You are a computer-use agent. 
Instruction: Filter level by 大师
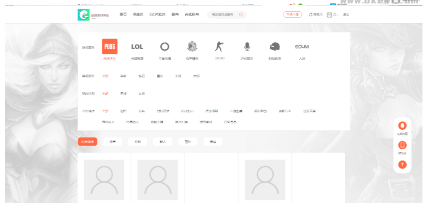click(178, 76)
